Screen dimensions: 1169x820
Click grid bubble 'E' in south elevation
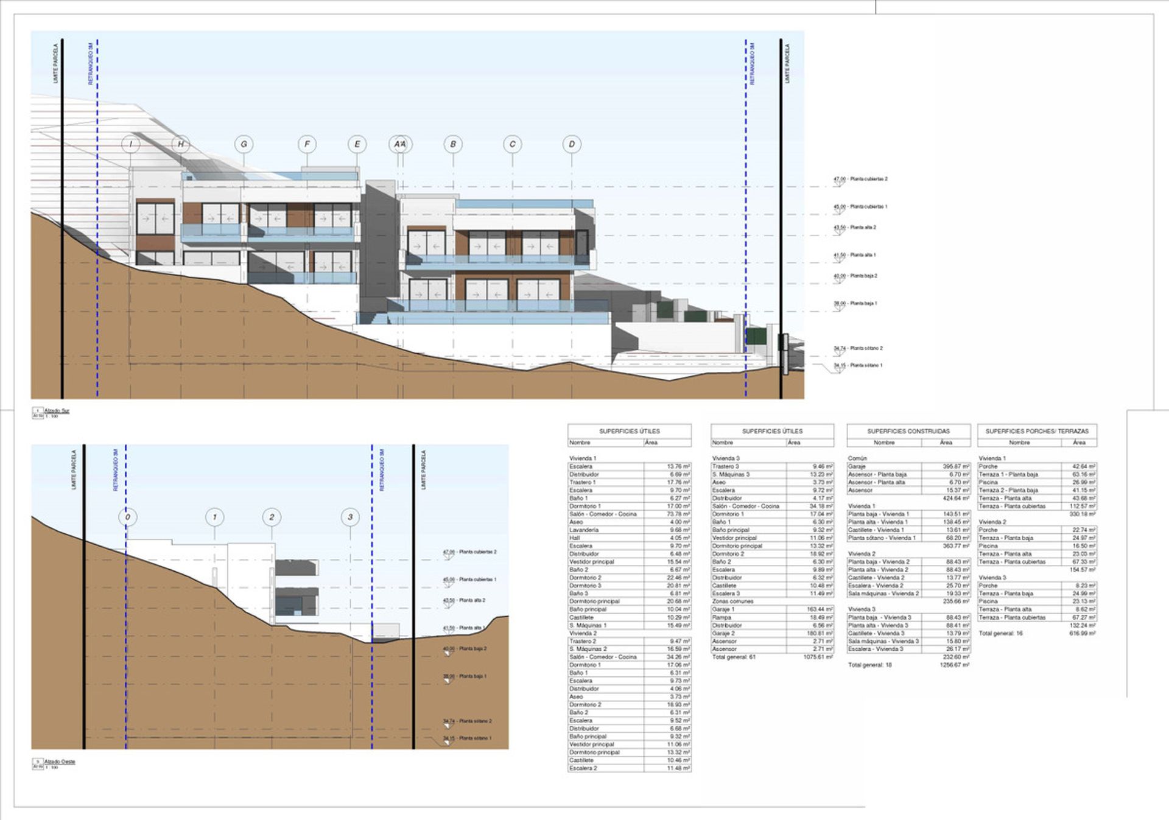(x=357, y=144)
